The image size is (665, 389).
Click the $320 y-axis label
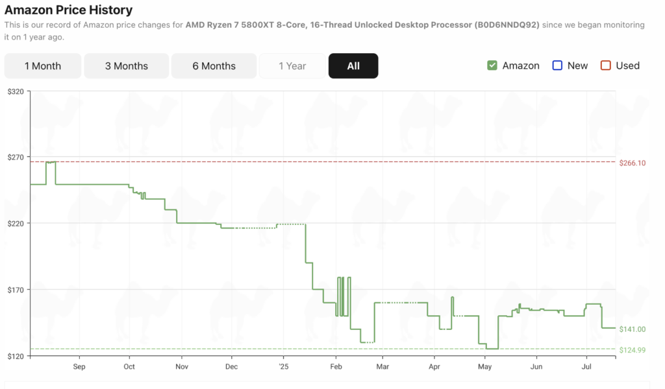16,92
